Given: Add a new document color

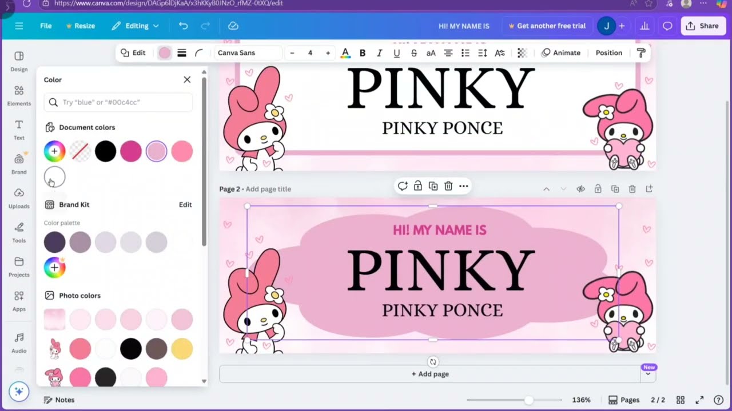Looking at the screenshot, I should coord(55,151).
